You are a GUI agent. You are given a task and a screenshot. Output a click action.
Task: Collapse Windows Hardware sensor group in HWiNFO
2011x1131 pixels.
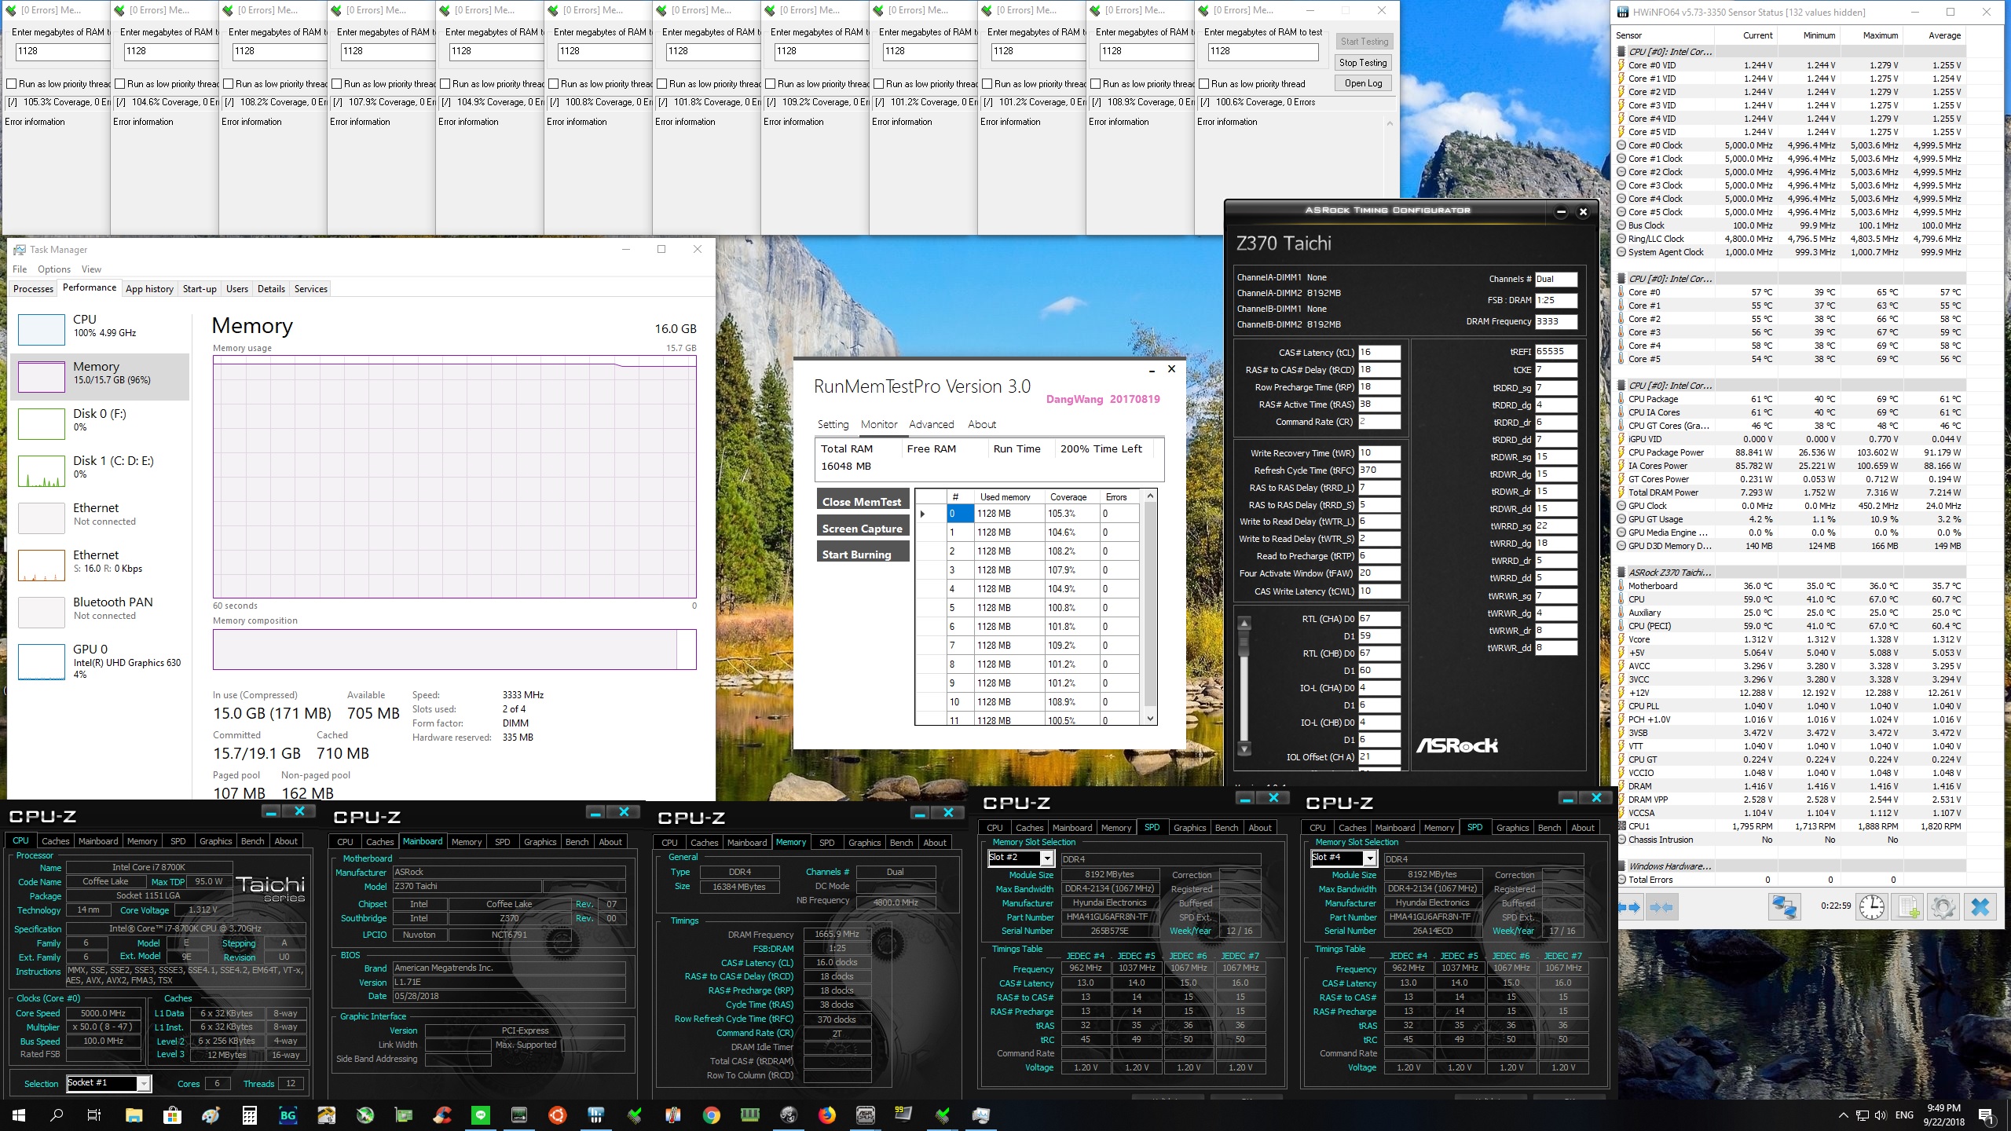click(1623, 866)
